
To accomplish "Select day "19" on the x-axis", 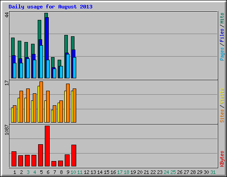I will pyautogui.click(x=133, y=172).
